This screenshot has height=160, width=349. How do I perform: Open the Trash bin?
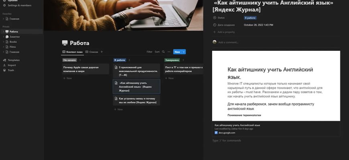[4, 70]
